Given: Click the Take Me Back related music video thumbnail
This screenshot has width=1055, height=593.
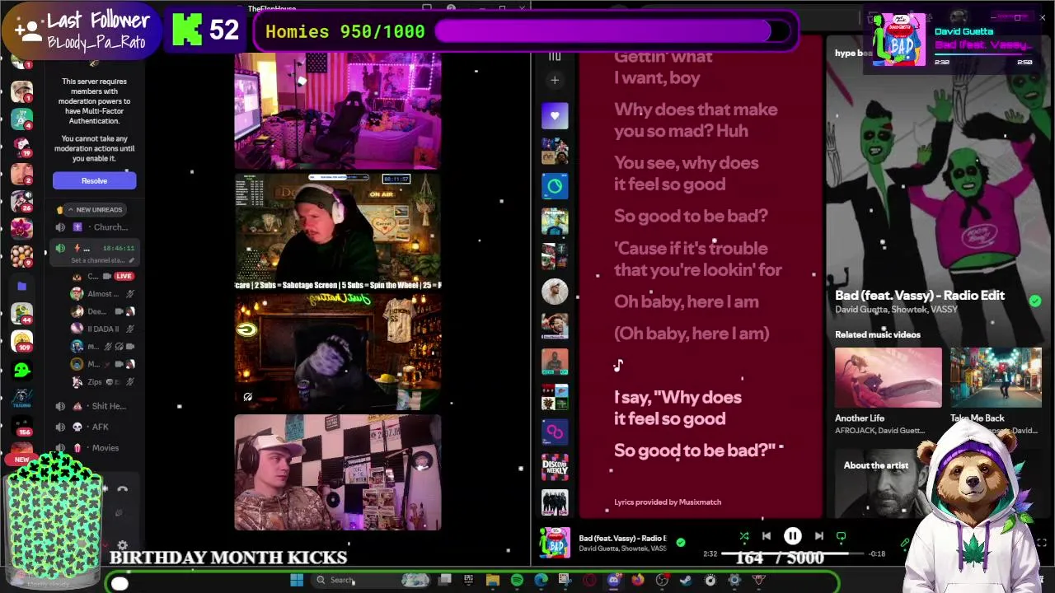Looking at the screenshot, I should pos(996,377).
